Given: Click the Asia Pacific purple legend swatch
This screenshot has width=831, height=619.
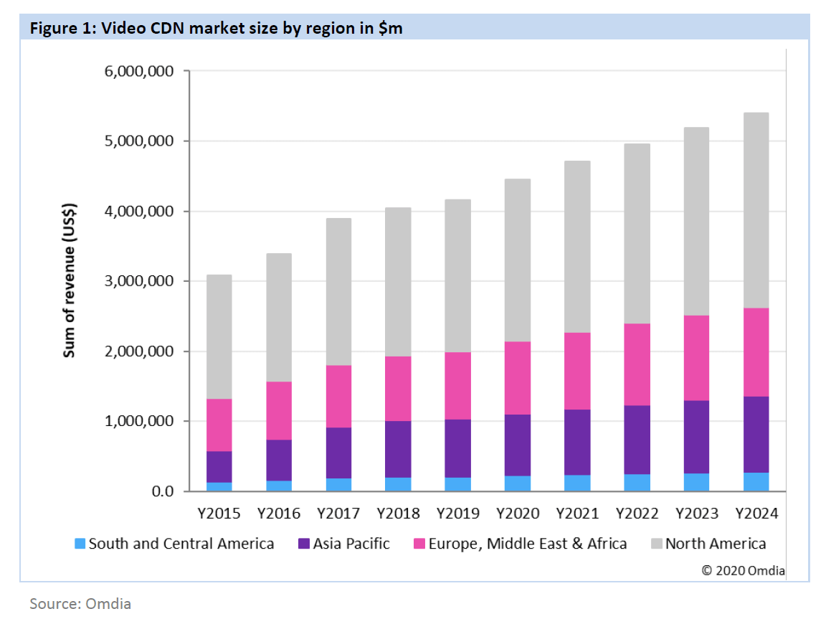Looking at the screenshot, I should (x=304, y=544).
